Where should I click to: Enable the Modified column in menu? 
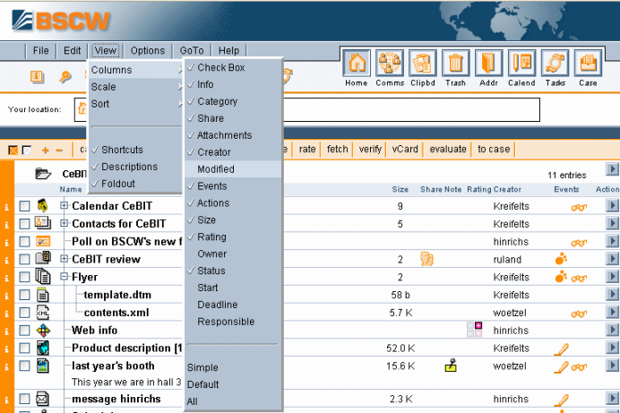click(216, 169)
